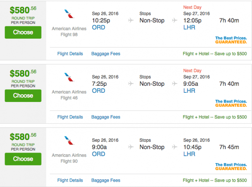Screen dimensions: 252x187
Task: Click American Airlines logo for Flight 46
Action: click(x=69, y=78)
